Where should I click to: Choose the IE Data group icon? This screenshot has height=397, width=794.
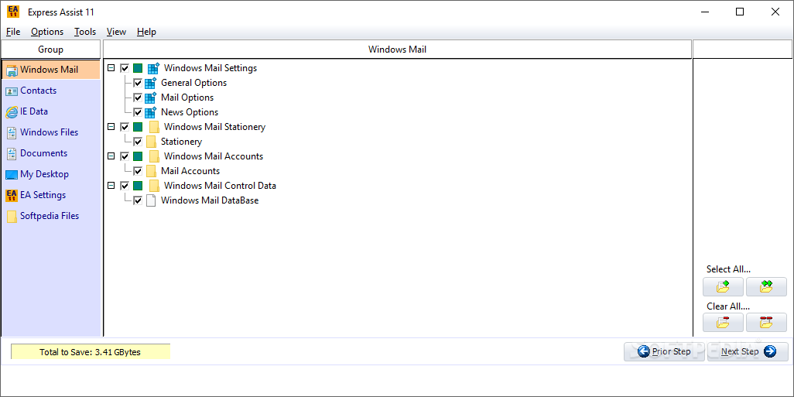click(12, 112)
